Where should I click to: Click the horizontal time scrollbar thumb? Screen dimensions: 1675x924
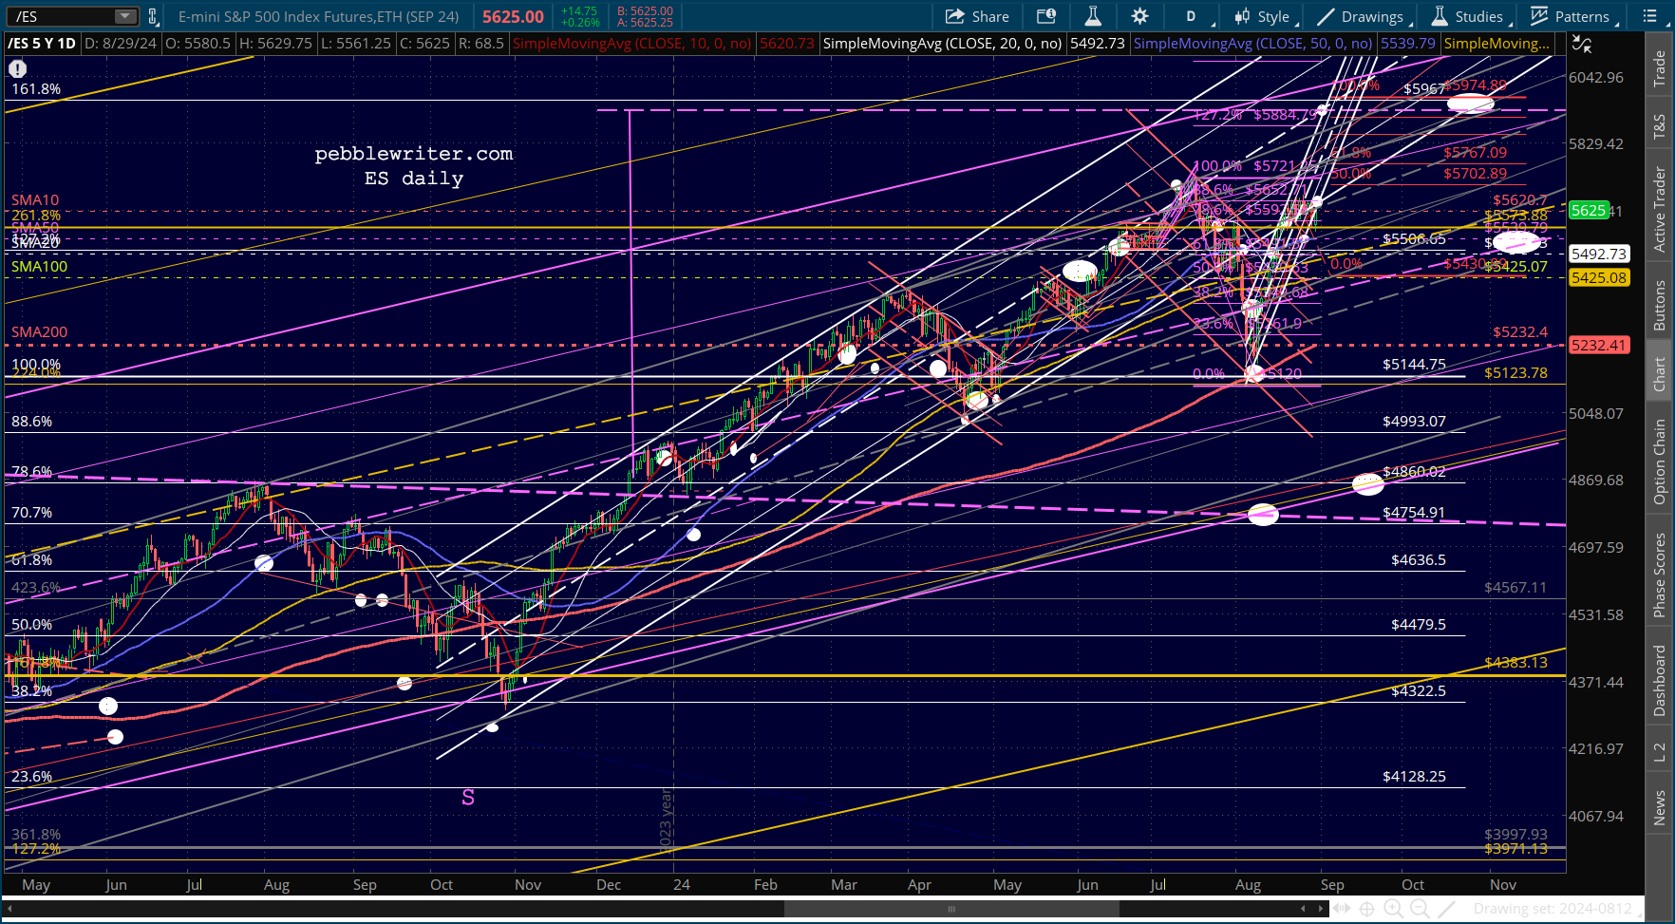tap(951, 909)
